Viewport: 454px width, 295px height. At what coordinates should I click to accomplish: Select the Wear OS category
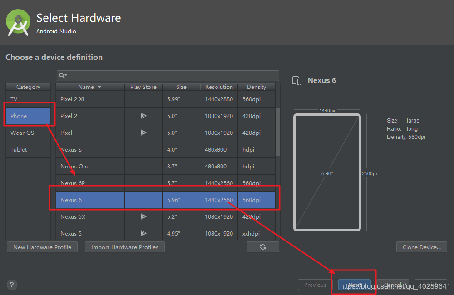[28, 133]
